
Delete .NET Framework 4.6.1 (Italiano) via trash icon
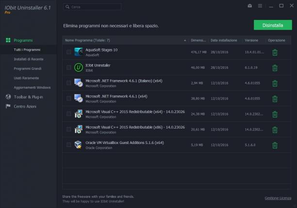click(275, 83)
